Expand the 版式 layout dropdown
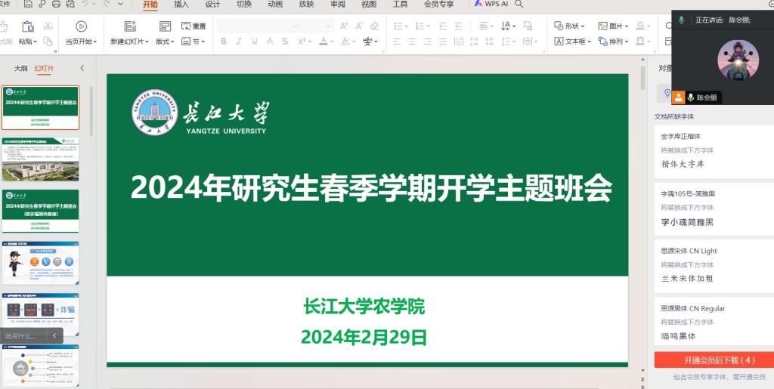 click(165, 42)
